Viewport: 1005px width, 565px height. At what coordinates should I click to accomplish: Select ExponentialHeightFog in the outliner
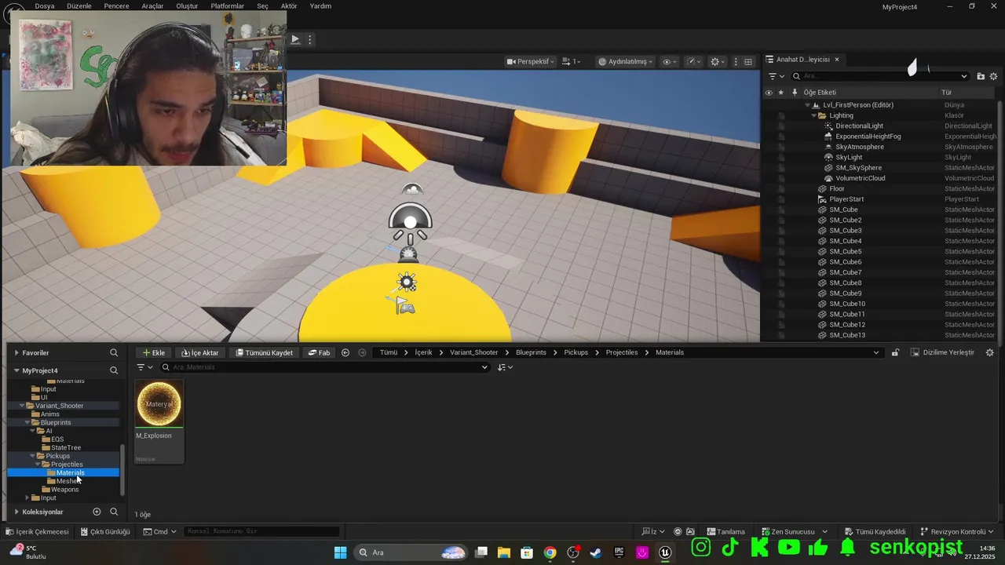coord(868,137)
